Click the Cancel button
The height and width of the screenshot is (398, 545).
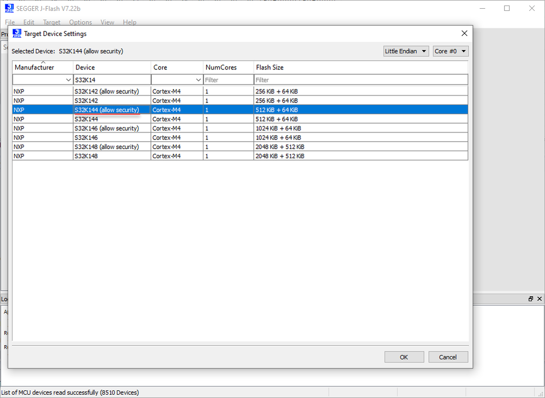click(448, 357)
